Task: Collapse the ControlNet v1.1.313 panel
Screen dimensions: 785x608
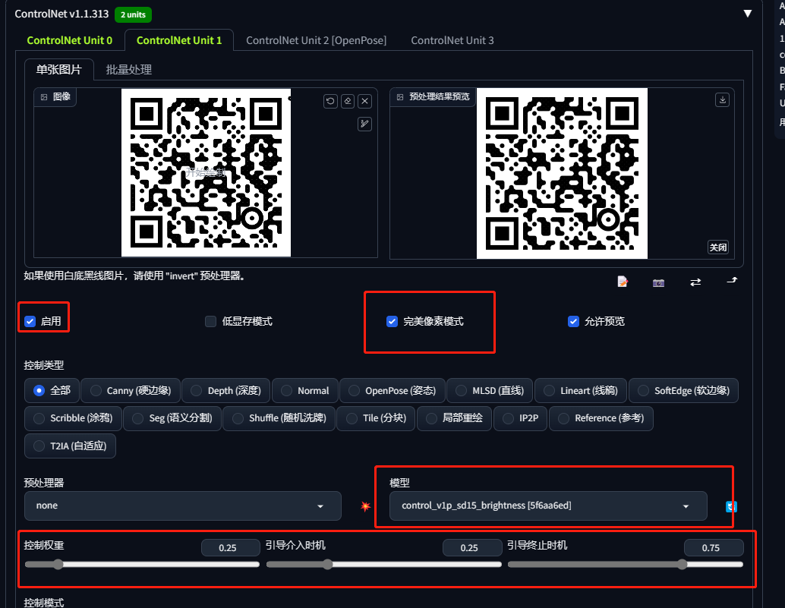Action: coord(748,14)
